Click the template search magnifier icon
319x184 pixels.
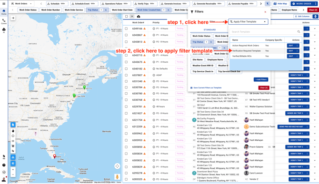pos(299,32)
